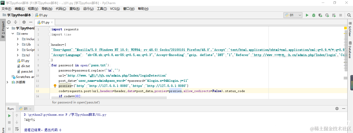Image resolution: width=353 pixels, height=133 pixels.
Task: Click the yellow intention light bulb on line 12
Action: [55, 86]
